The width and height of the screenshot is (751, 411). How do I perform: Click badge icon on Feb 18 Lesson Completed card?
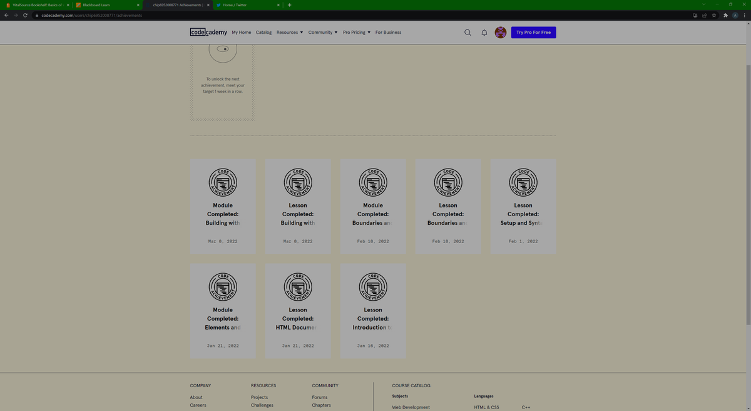tap(448, 182)
